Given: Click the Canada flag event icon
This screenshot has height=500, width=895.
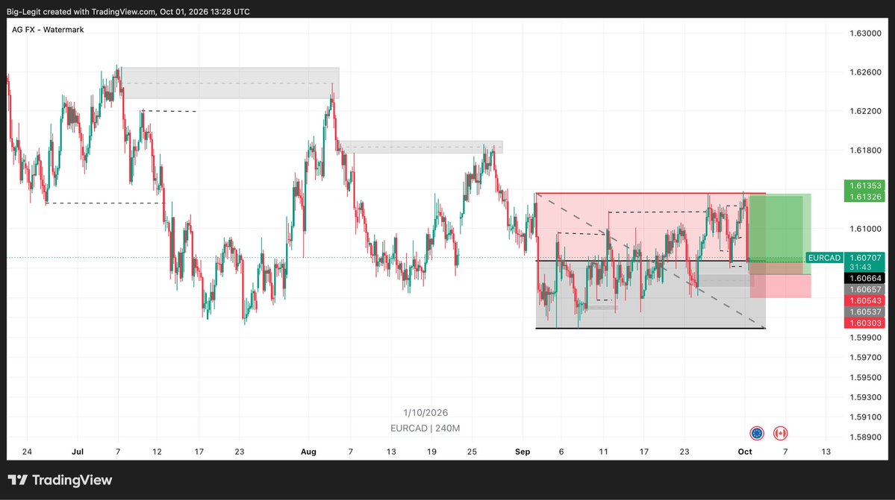Looking at the screenshot, I should coord(780,434).
